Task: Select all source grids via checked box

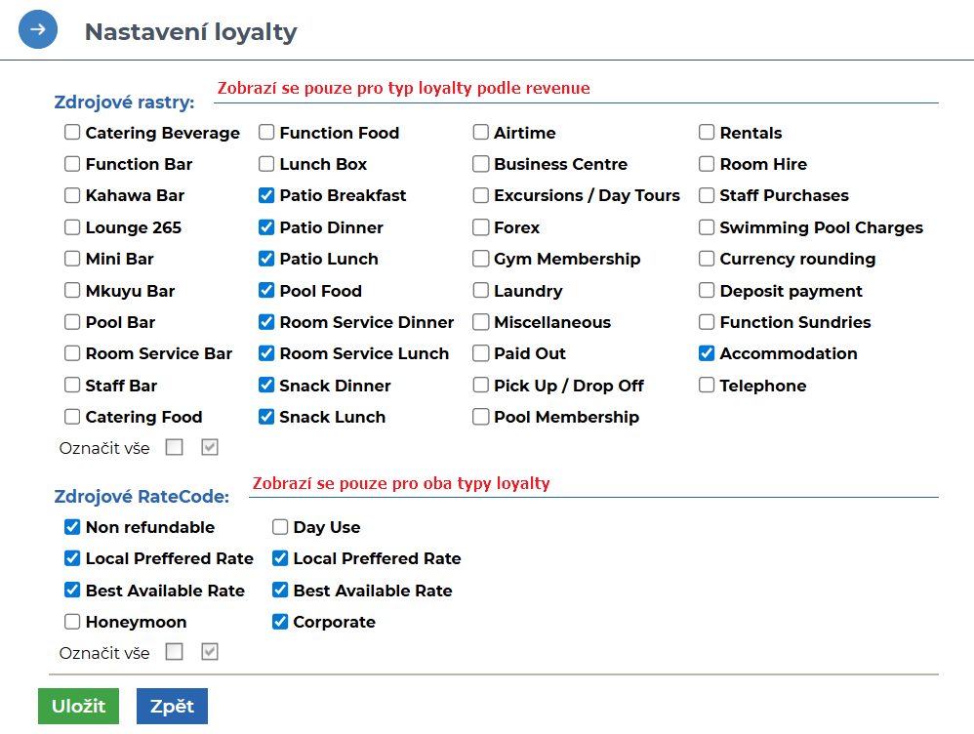Action: [210, 447]
